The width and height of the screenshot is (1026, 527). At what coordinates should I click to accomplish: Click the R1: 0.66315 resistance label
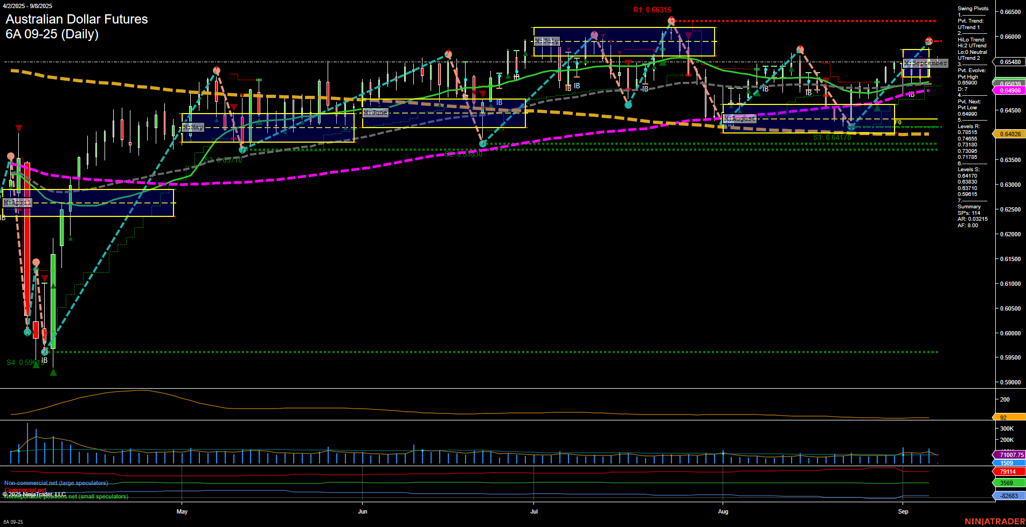(651, 9)
